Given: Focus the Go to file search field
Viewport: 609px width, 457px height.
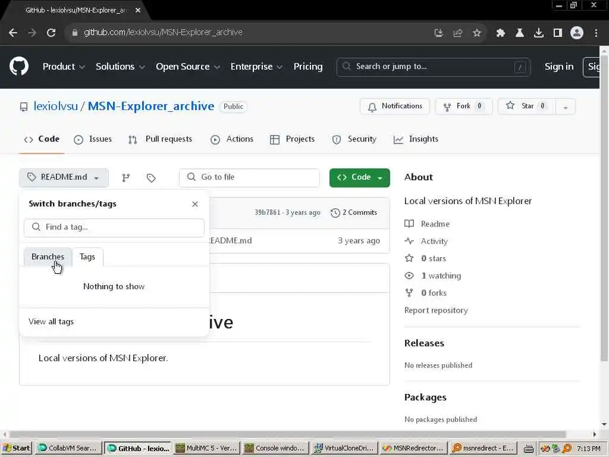Looking at the screenshot, I should (249, 177).
